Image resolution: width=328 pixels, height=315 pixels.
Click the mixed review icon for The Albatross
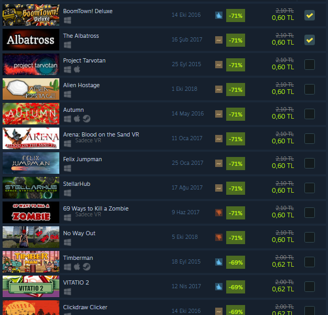tap(219, 40)
